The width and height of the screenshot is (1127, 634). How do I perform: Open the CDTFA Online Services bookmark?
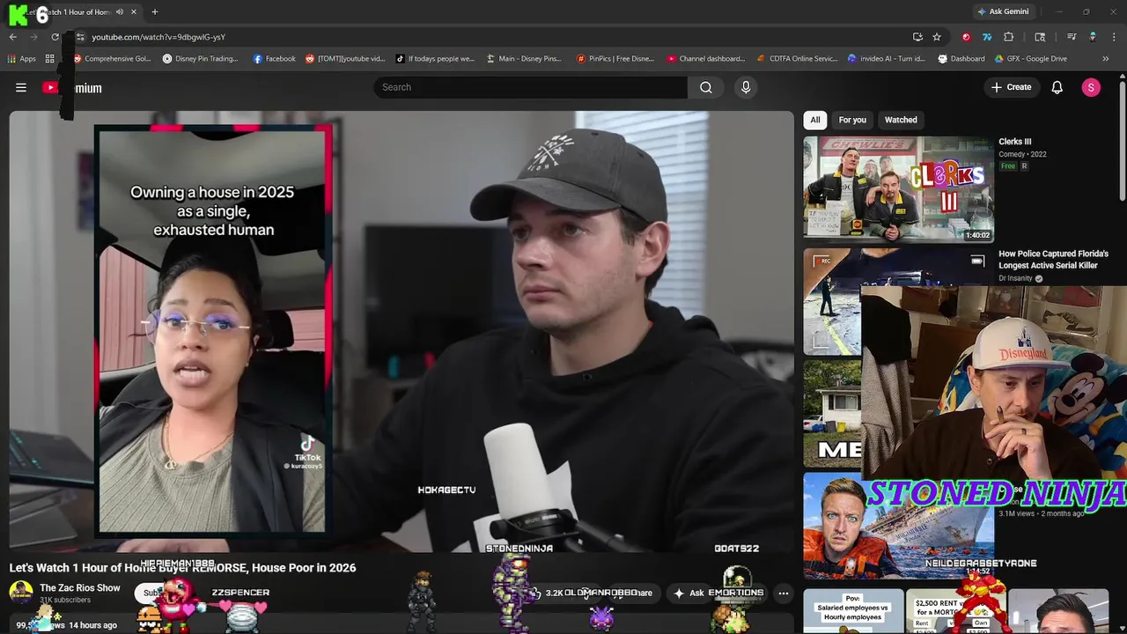[797, 59]
